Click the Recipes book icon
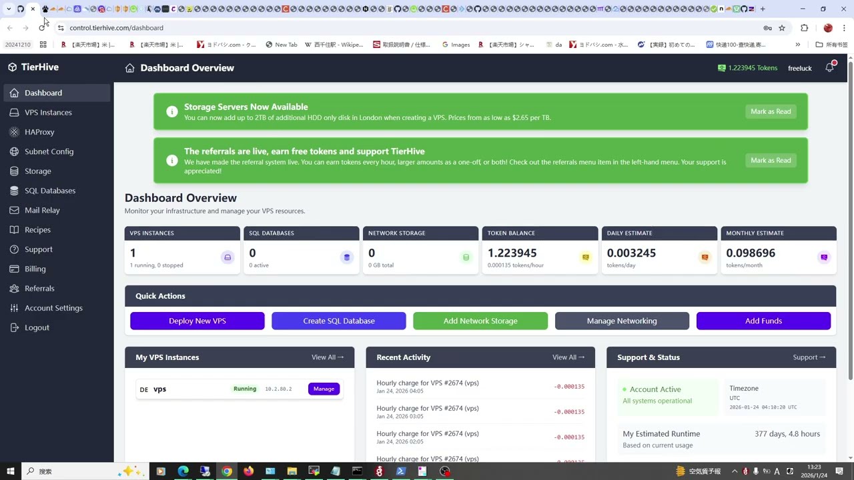 click(14, 230)
